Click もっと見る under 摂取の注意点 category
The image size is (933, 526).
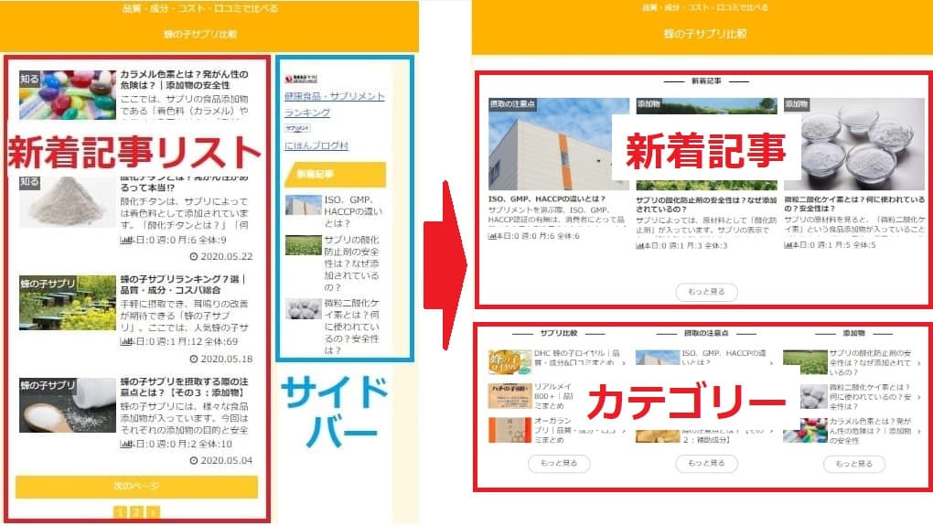706,463
